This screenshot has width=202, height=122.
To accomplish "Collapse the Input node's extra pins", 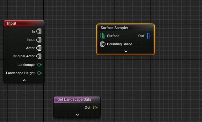I will pos(24,80).
